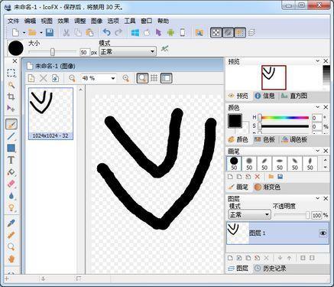Select the blue rectangle shape tool
This screenshot has width=334, height=287.
pos(11,148)
